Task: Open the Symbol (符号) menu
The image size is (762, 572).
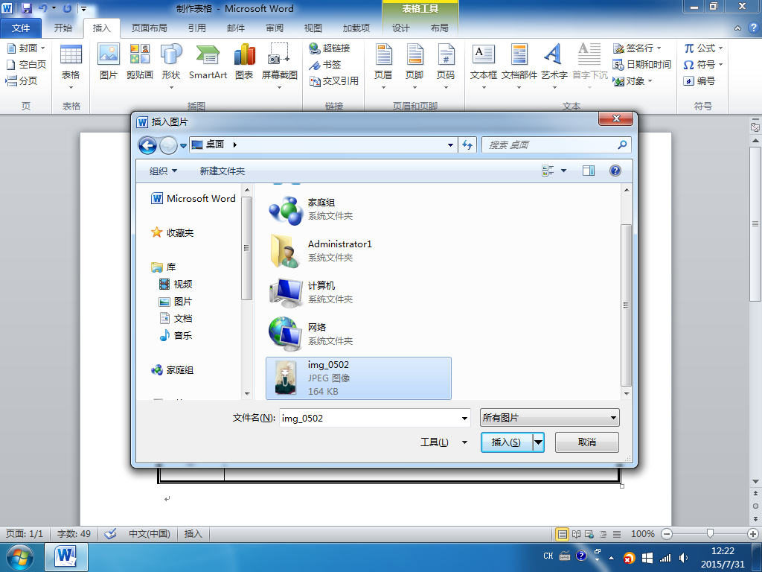Action: (x=702, y=64)
